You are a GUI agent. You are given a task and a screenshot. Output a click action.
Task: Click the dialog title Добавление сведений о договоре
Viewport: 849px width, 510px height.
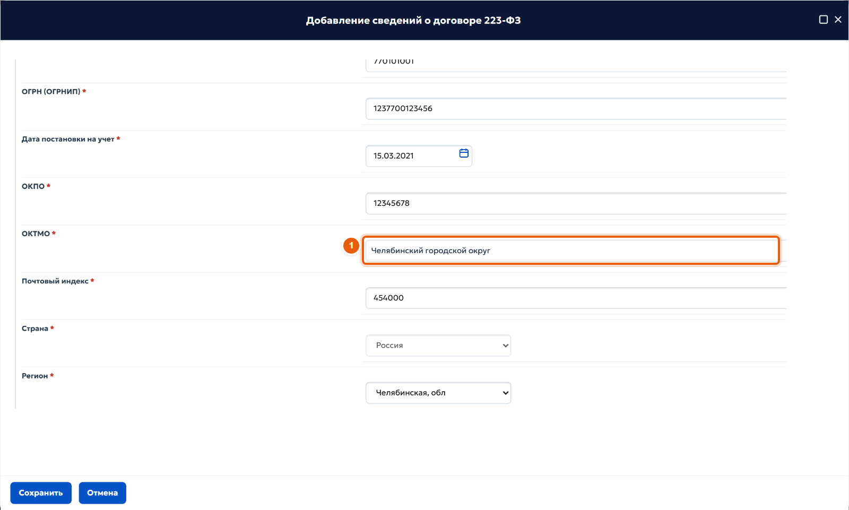coord(413,21)
